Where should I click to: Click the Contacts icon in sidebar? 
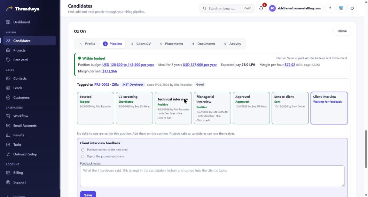(8, 78)
